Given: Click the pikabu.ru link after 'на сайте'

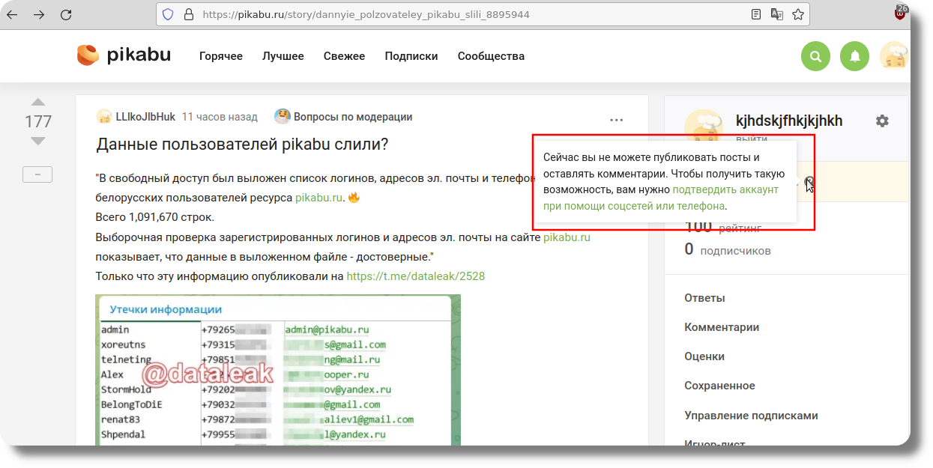Looking at the screenshot, I should click(x=567, y=237).
